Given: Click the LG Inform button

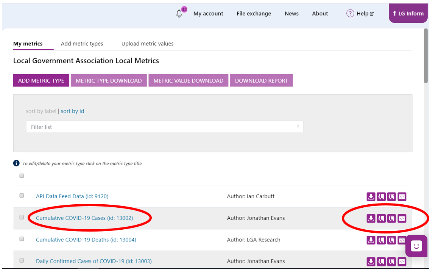Looking at the screenshot, I should tap(408, 13).
